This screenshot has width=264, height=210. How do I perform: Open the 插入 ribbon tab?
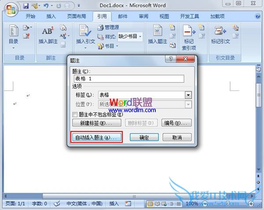click(x=51, y=16)
